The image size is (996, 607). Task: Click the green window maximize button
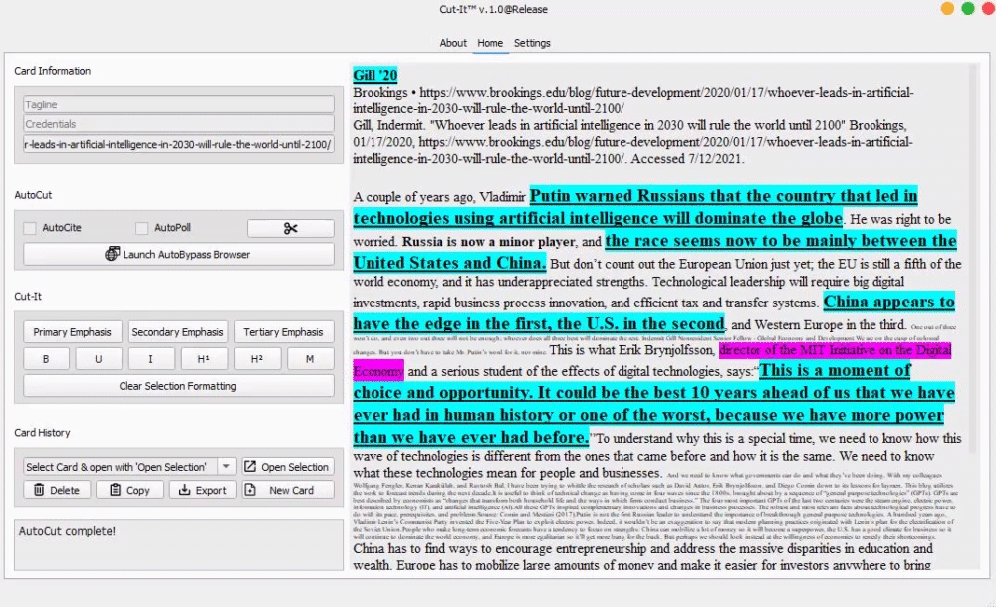point(968,9)
